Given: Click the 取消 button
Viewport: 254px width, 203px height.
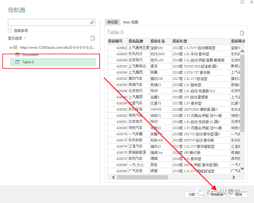Looking at the screenshot, I should click(x=239, y=194).
